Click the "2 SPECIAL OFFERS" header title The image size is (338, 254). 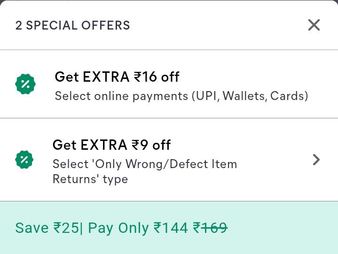pyautogui.click(x=73, y=25)
